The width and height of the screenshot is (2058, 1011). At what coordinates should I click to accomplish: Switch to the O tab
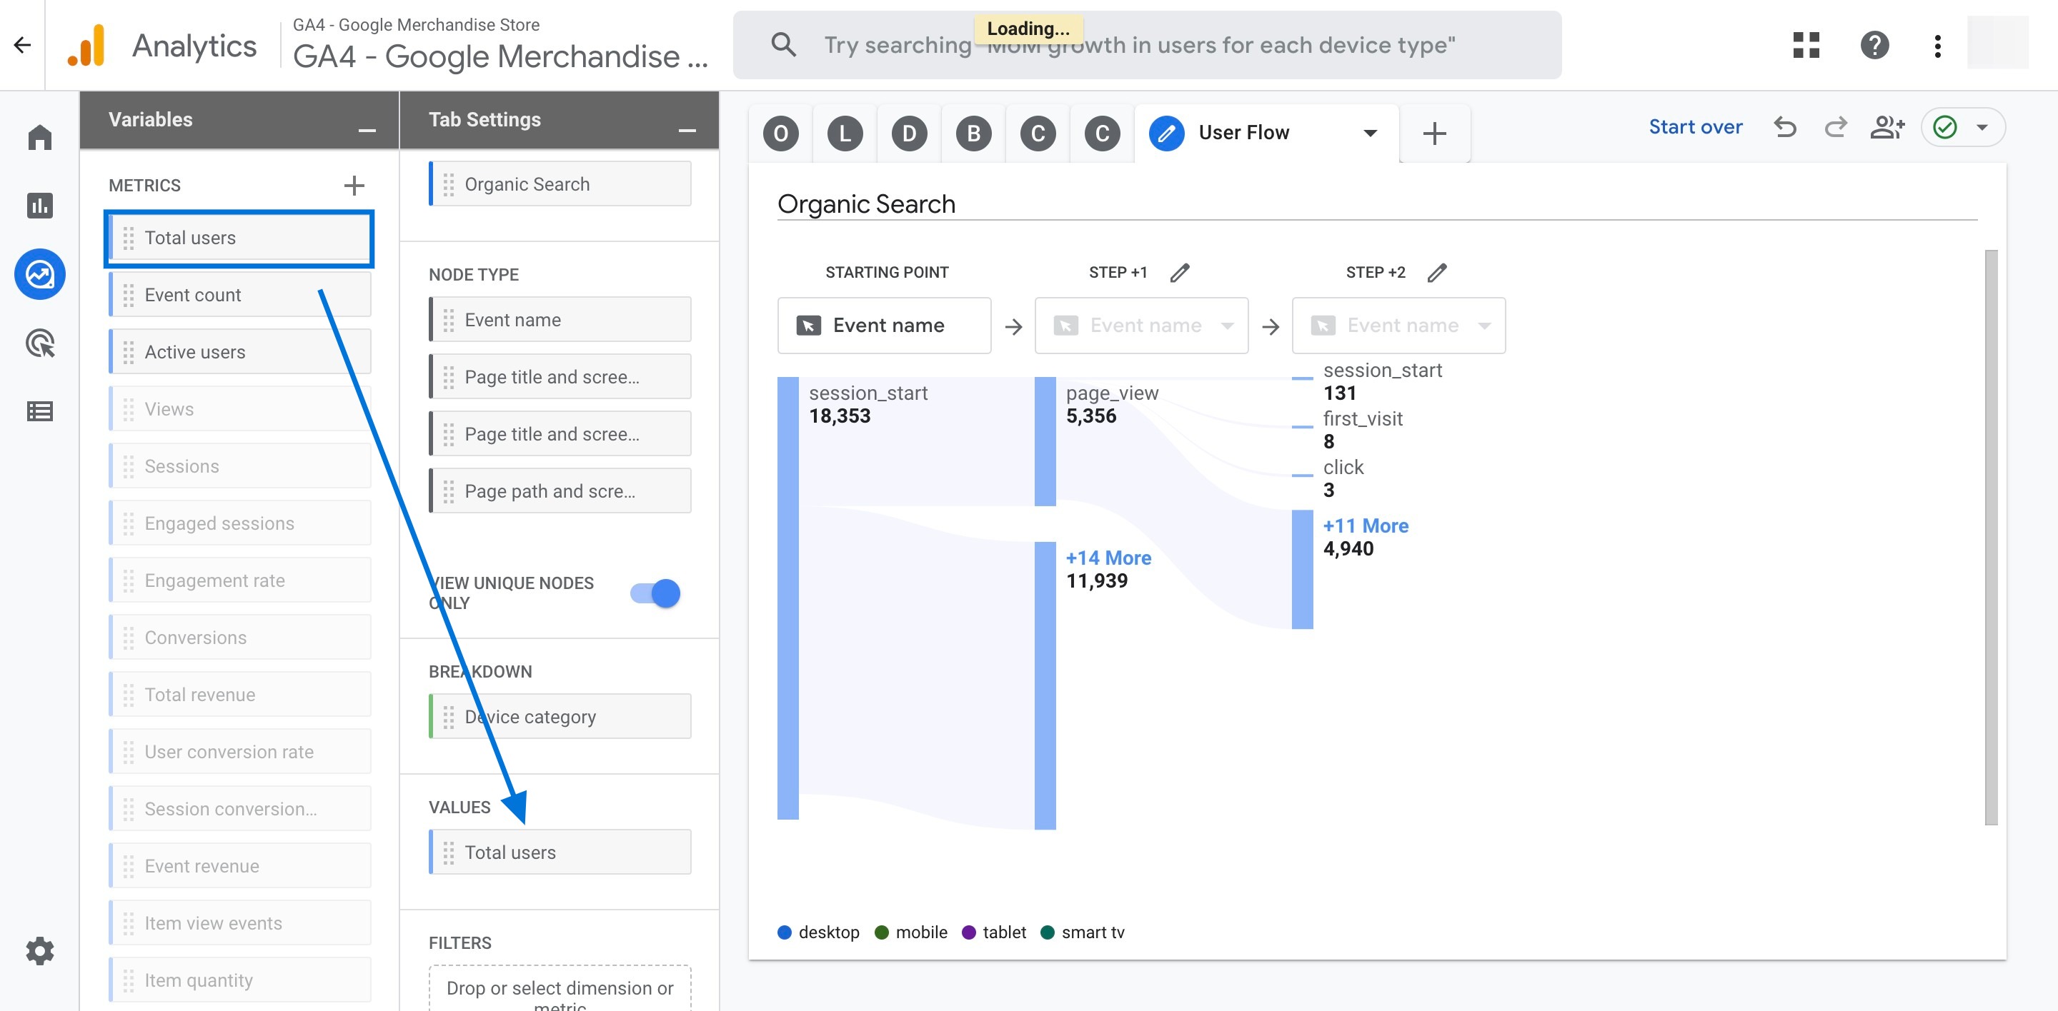[x=780, y=134]
